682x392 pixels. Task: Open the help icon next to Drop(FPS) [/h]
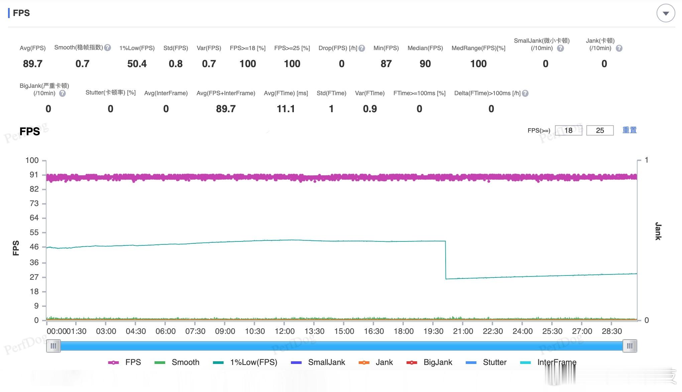pos(362,48)
